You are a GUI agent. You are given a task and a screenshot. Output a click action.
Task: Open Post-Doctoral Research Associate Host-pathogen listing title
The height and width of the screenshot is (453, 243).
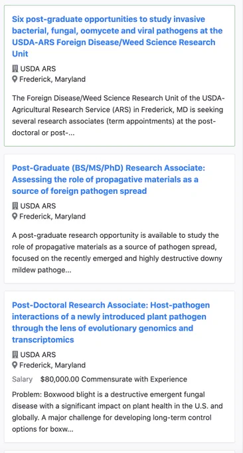[x=111, y=322]
